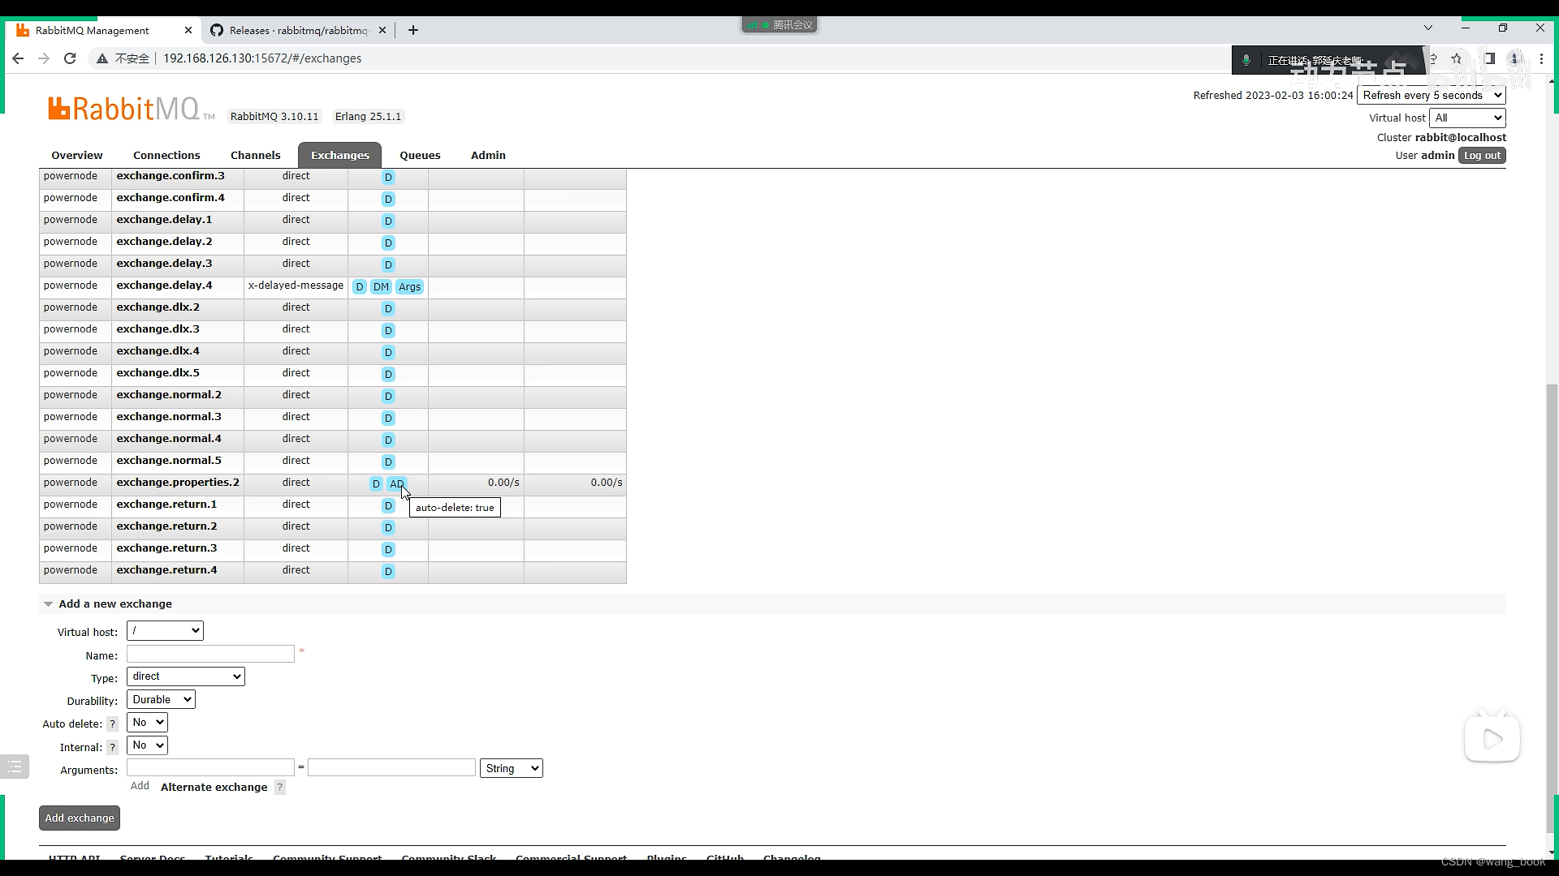
Task: Click the DM tag on exchange.delay.4
Action: pos(381,287)
